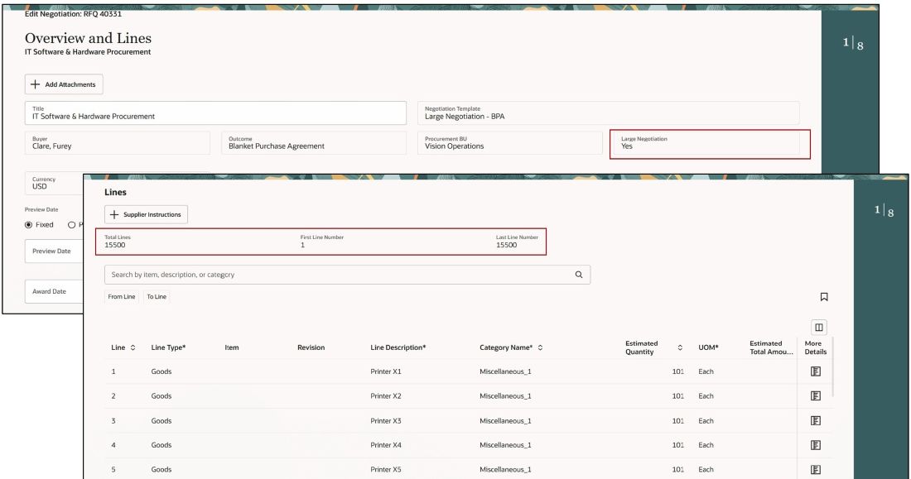Open More Details for the Printer X4 line
This screenshot has height=479, width=911.
coord(815,443)
